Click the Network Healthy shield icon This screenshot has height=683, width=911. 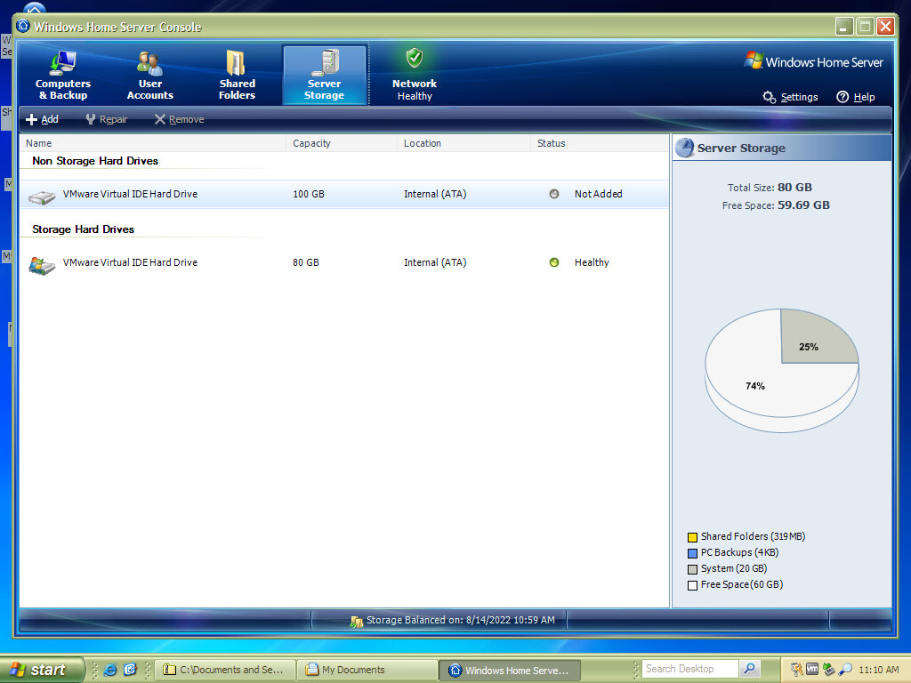point(414,59)
